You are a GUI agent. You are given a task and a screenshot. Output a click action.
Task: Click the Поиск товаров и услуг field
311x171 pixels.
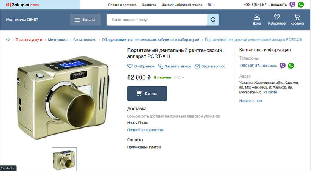(157, 20)
